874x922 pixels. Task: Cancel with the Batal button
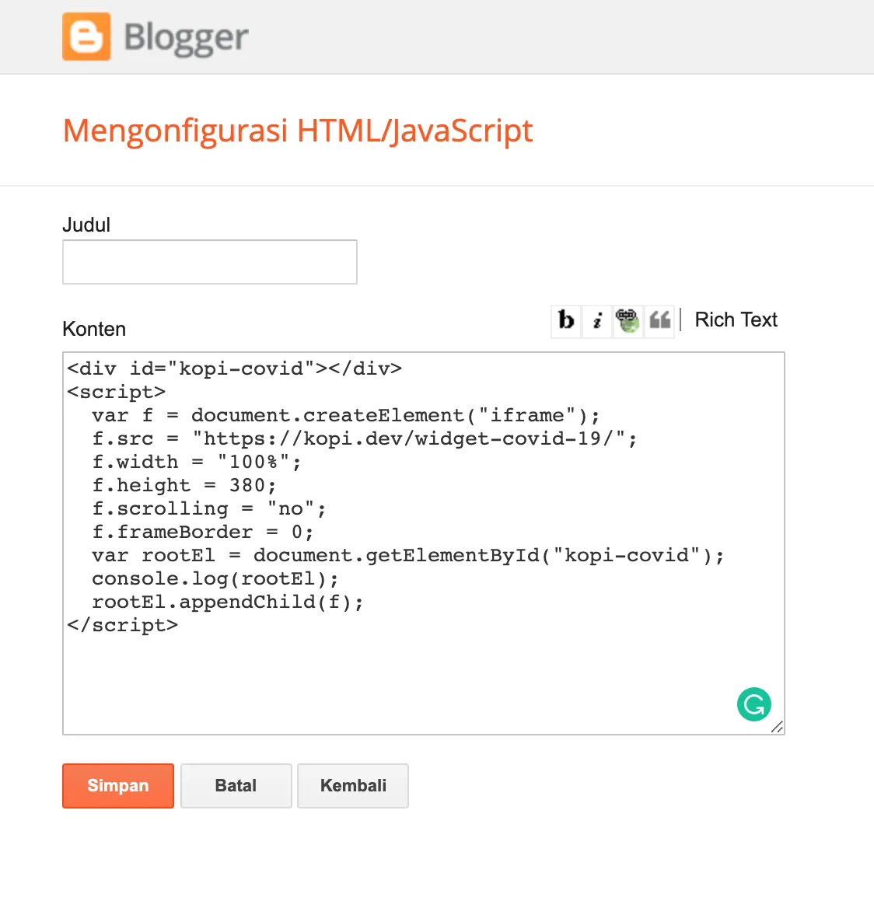(236, 786)
